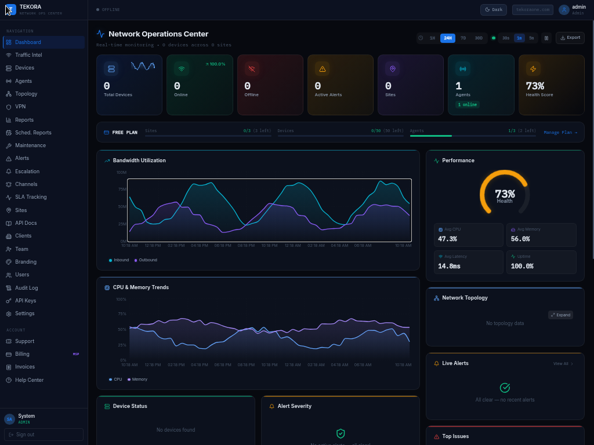Screen dimensions: 594x445
Task: Click the Agents usage progress bar
Action: 473,136
